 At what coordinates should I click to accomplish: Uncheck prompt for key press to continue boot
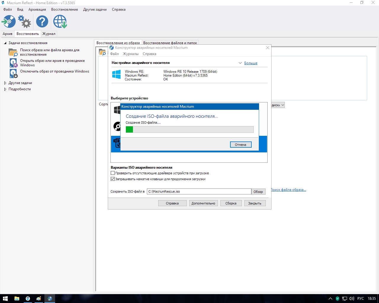113,179
